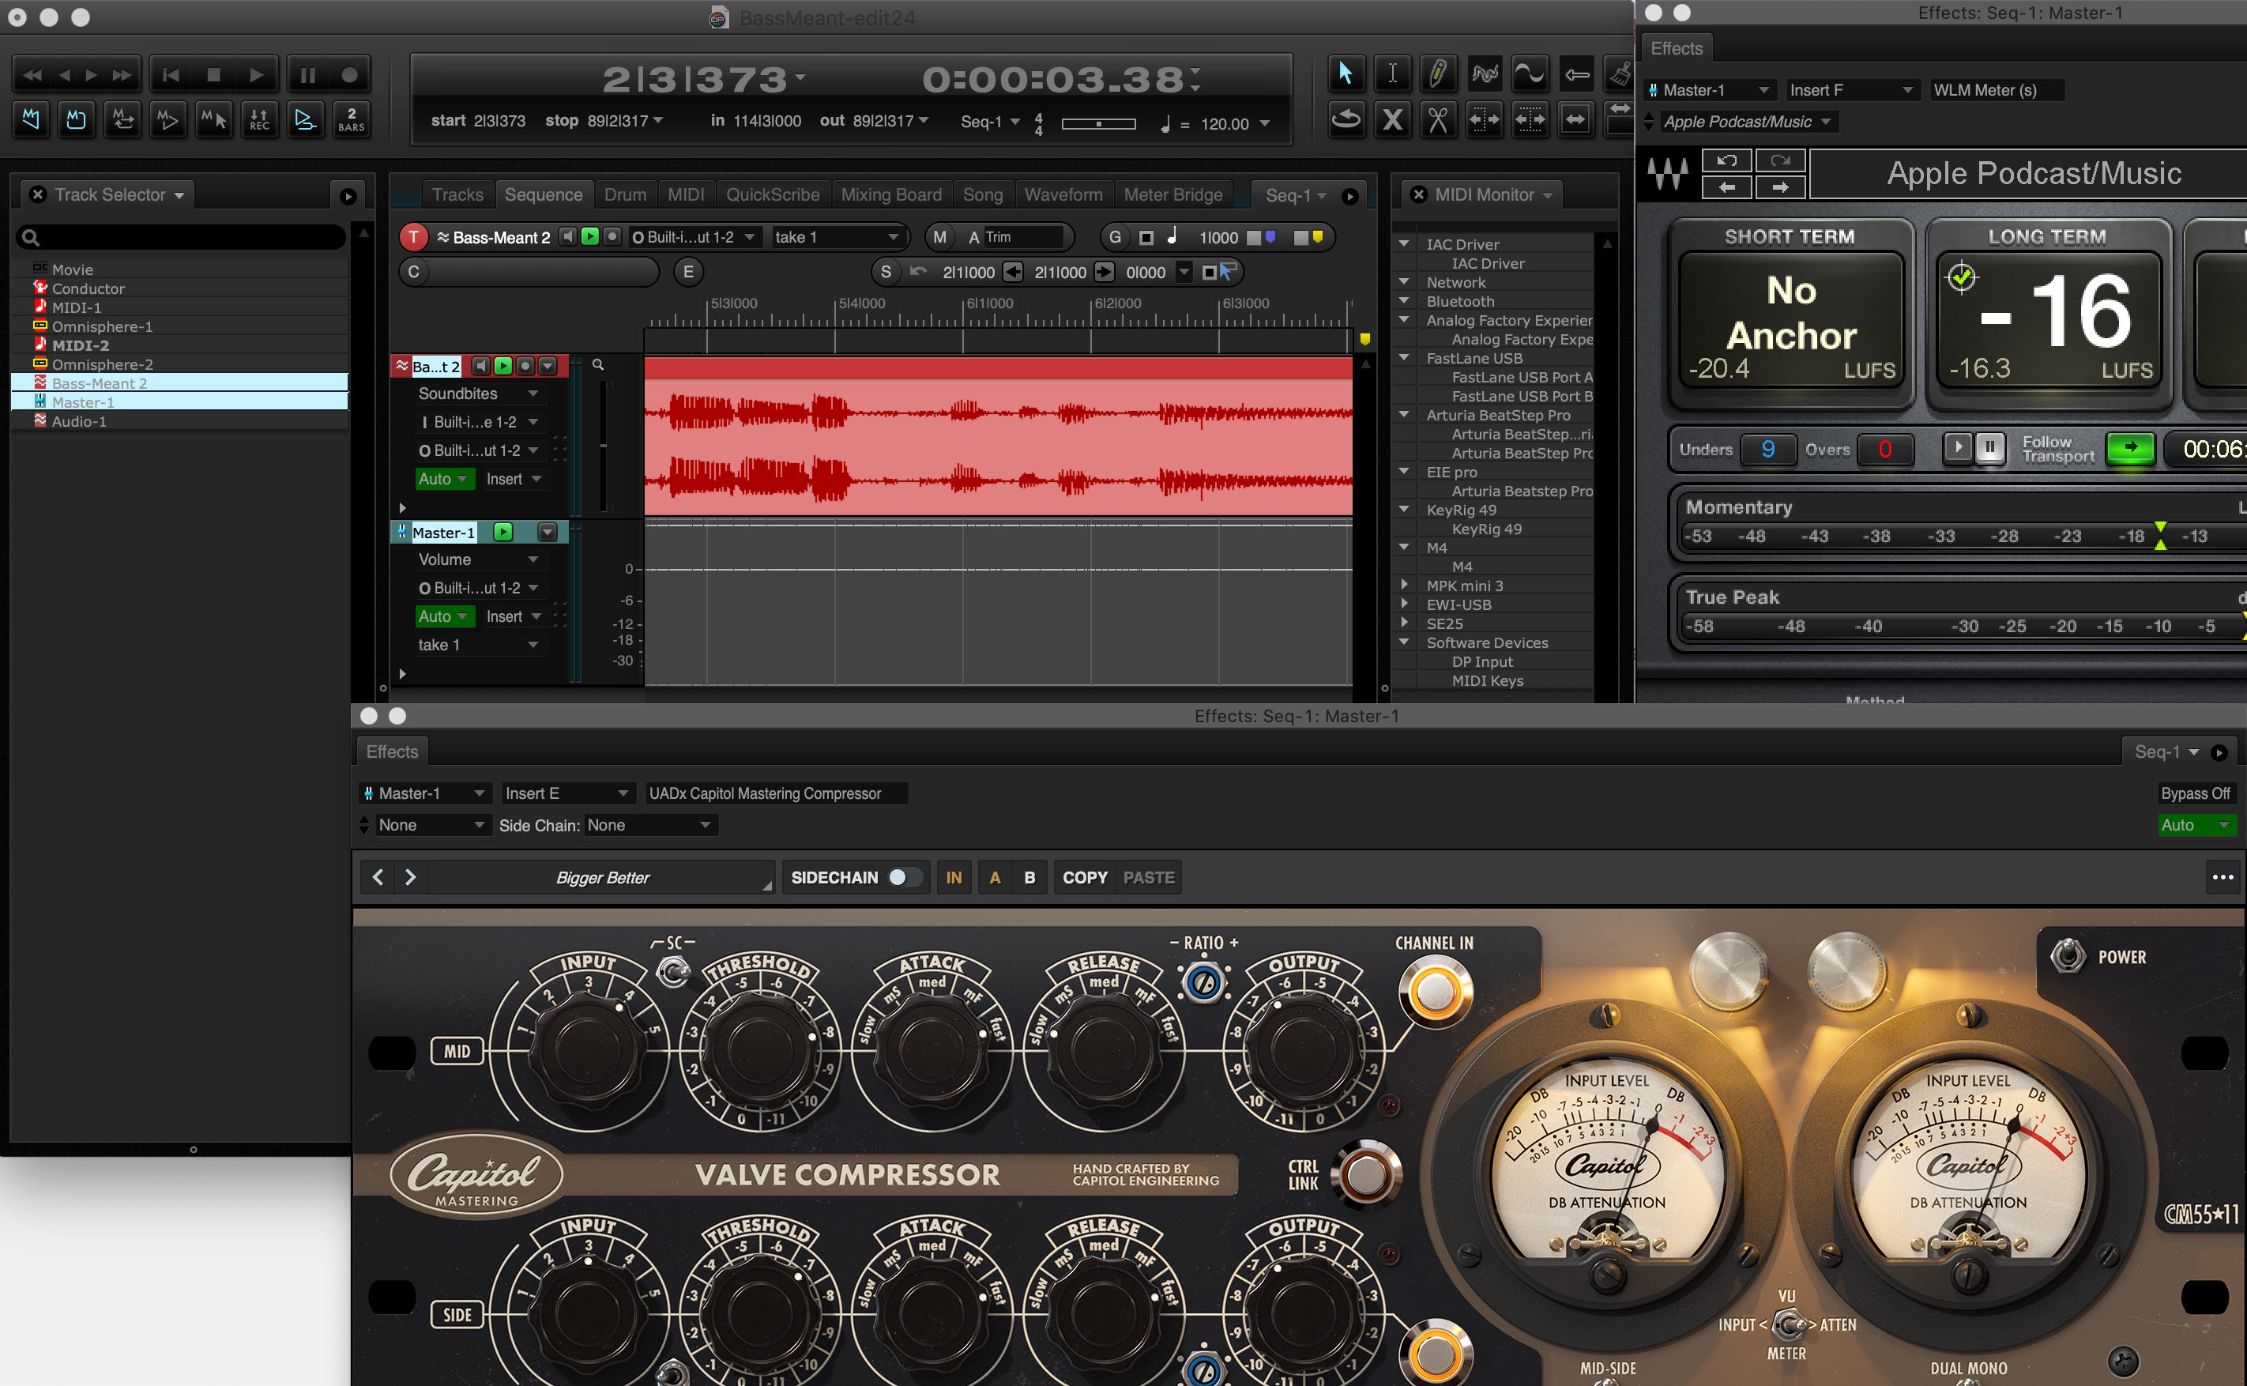The image size is (2247, 1386).
Task: Toggle the compressor POWER switch
Action: click(x=2068, y=956)
